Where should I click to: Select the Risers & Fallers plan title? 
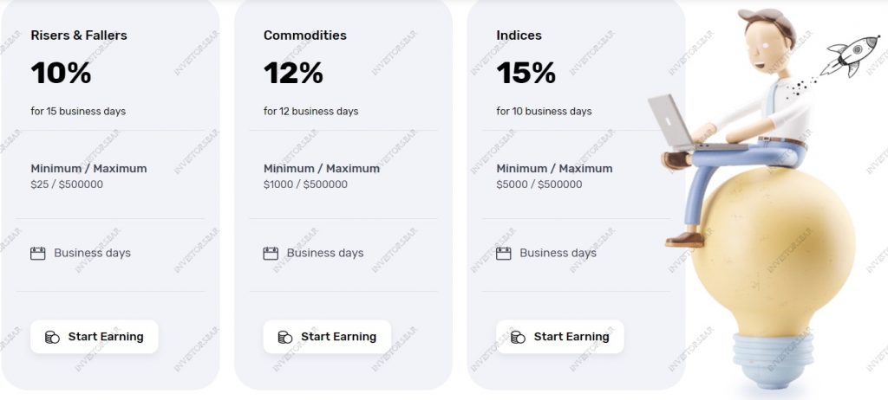point(79,35)
